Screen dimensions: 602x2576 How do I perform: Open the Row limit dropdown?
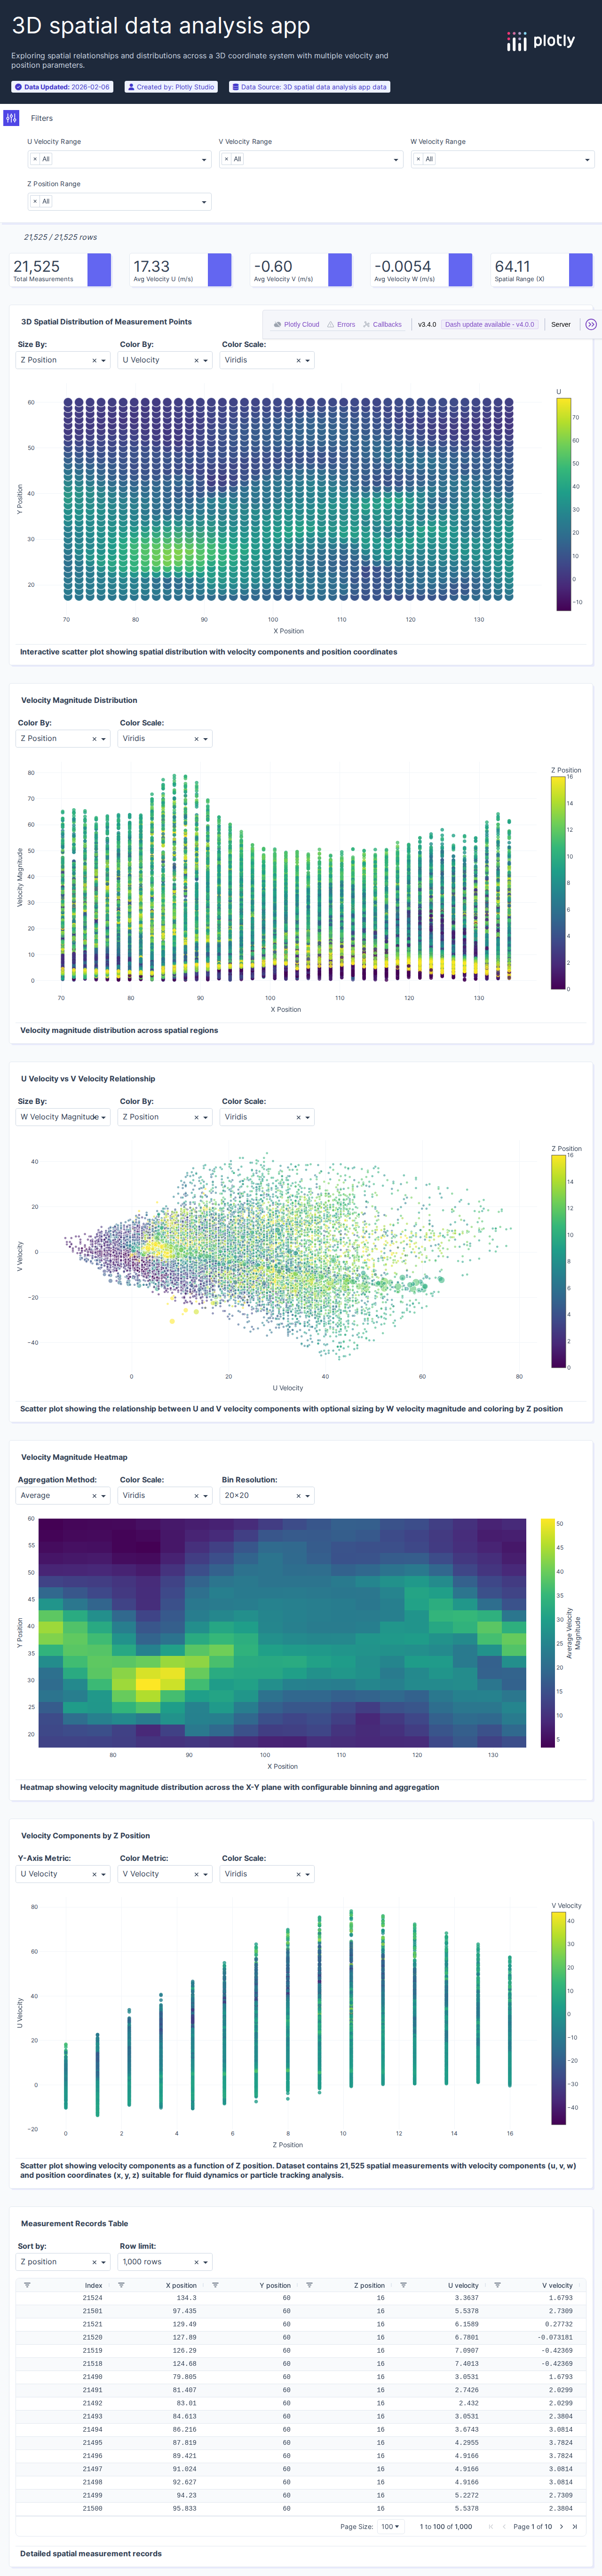(x=205, y=2262)
